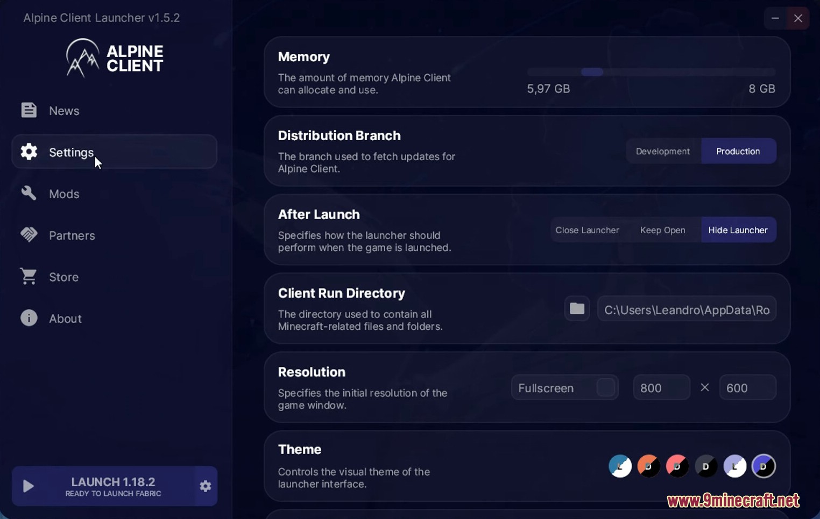Image resolution: width=820 pixels, height=519 pixels.
Task: Choose Keep Open after launch
Action: coord(662,230)
